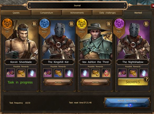
Task: Open the Compendium tab
Action: pos(46,13)
